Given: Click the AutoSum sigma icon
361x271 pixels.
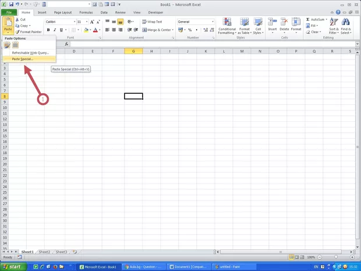Looking at the screenshot, I should tap(308, 19).
